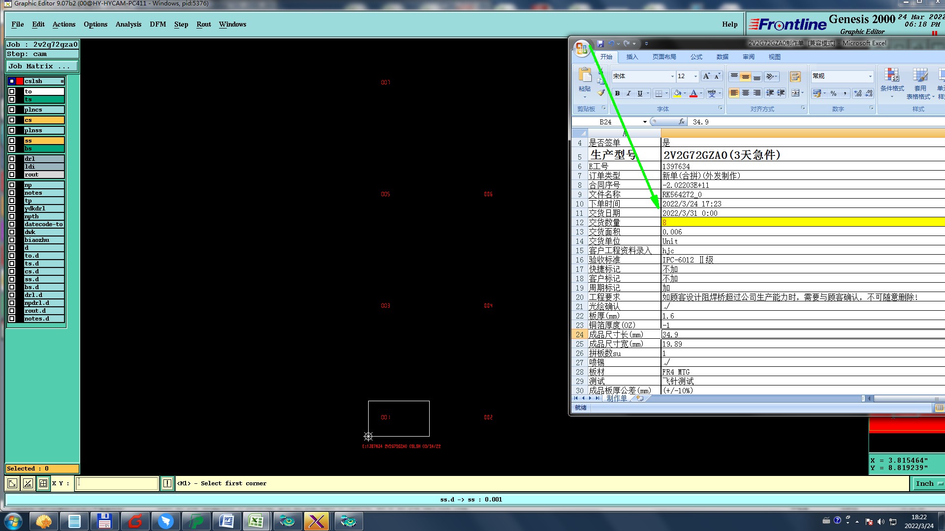Toggle the checkbox for layer rout

12,175
